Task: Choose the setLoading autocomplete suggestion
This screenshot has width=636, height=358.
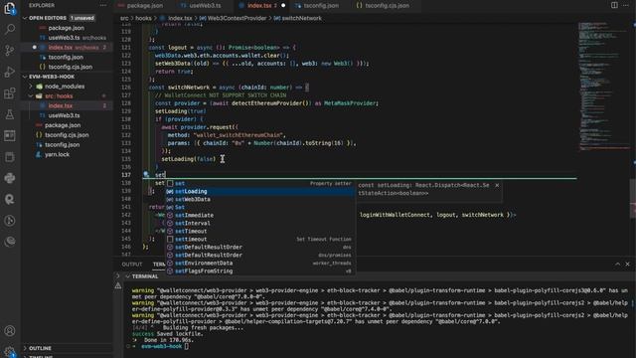Action: click(x=259, y=191)
